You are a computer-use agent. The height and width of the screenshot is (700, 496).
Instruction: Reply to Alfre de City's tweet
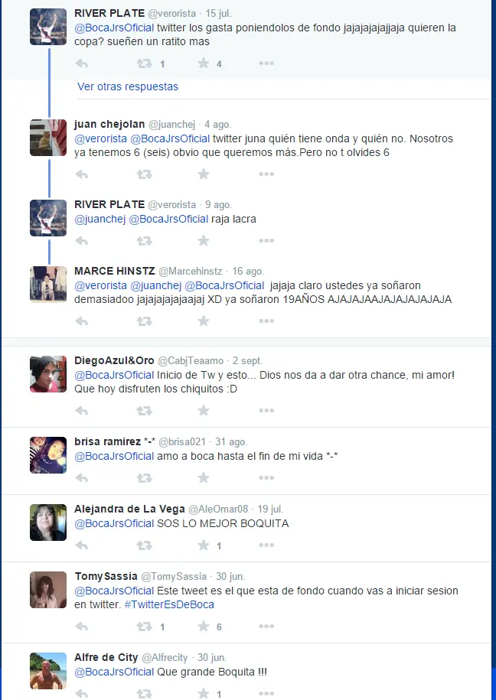tap(82, 693)
